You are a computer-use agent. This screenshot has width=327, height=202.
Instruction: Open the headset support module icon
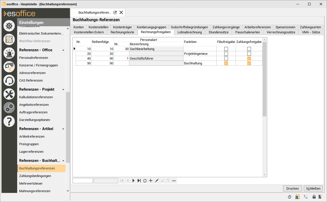point(9,81)
